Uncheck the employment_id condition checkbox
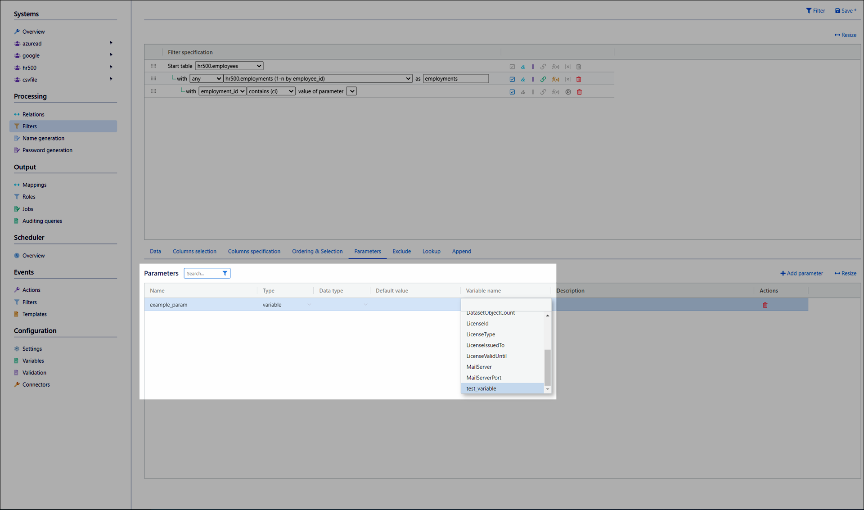 click(512, 92)
